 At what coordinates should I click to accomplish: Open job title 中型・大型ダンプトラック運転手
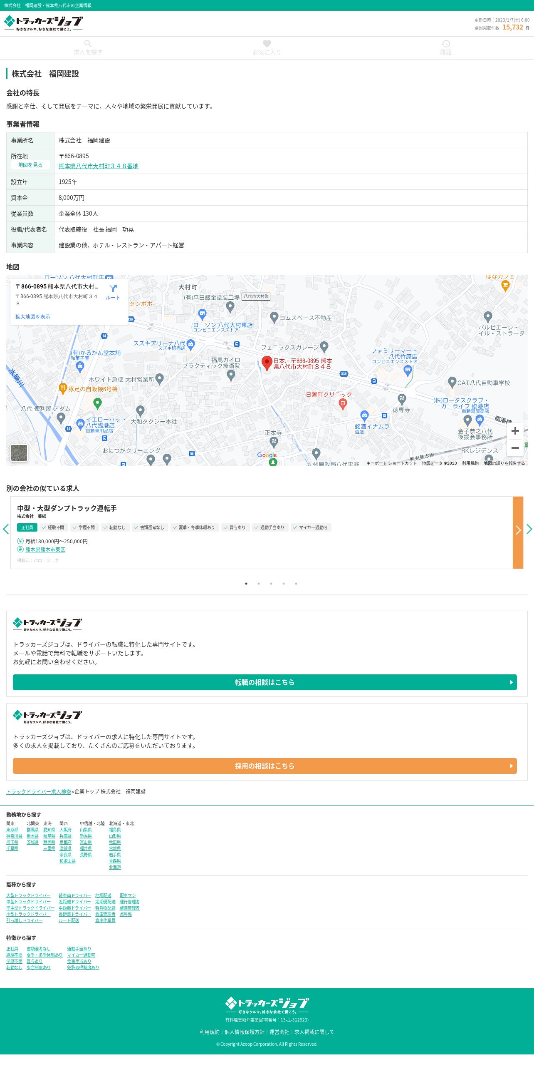pyautogui.click(x=67, y=508)
